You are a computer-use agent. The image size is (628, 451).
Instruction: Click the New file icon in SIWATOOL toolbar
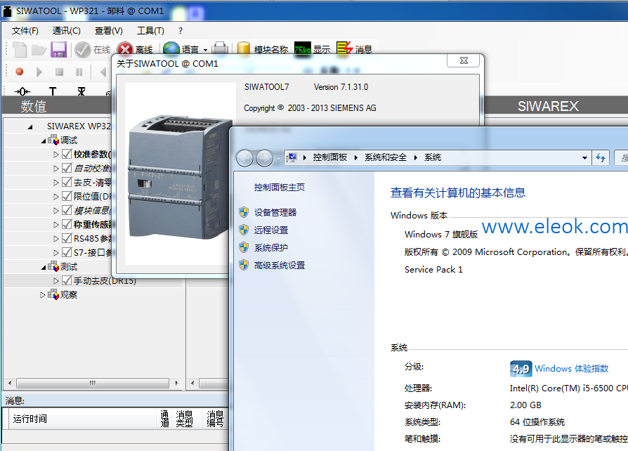(x=19, y=50)
